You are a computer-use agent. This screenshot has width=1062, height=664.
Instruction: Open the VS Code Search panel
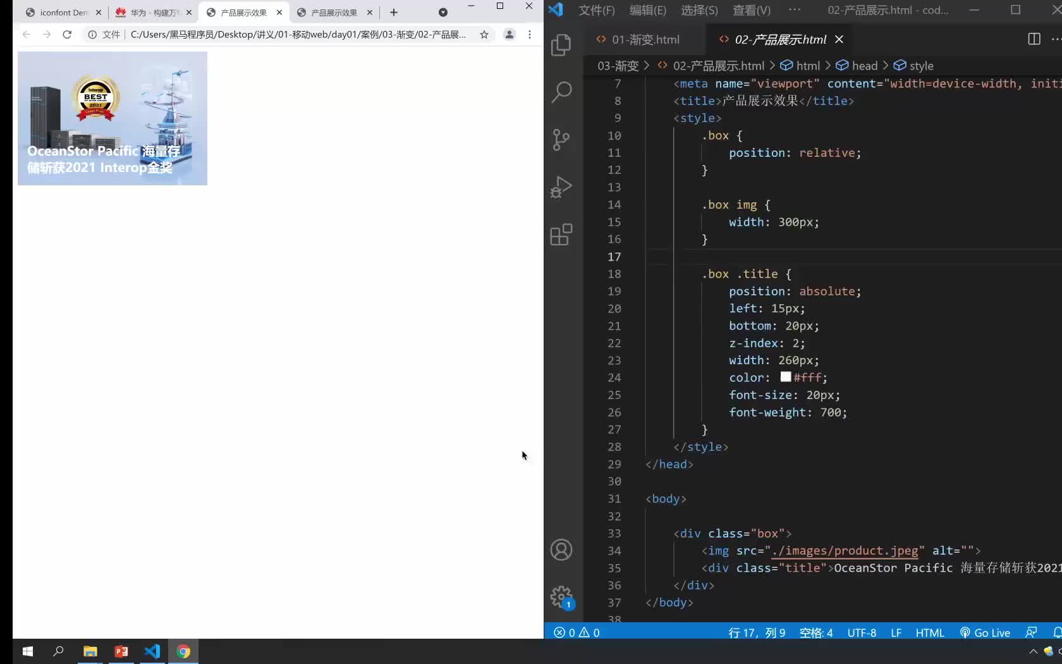[x=561, y=92]
